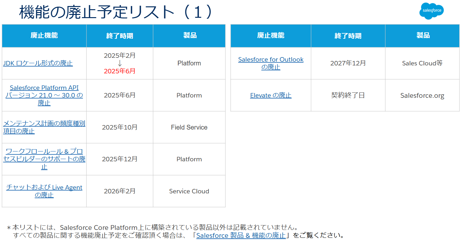Select footnote line starting ＊本リストには
Image resolution: width=461 pixels, height=241 pixels.
point(153,227)
